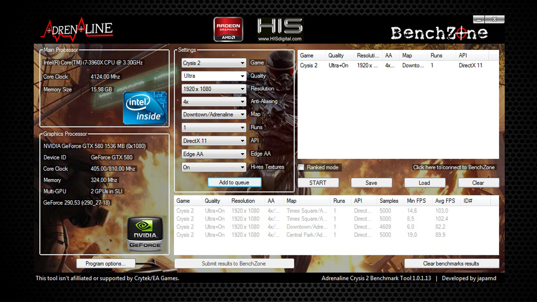Click the NVIDIA GeForce badge

(x=145, y=234)
